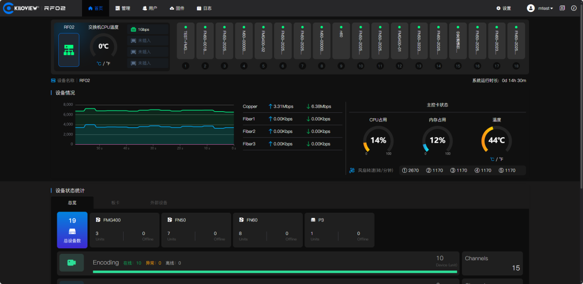Image resolution: width=583 pixels, height=284 pixels.
Task: Open slot 2 card FN60-0018
Action: tap(205, 41)
